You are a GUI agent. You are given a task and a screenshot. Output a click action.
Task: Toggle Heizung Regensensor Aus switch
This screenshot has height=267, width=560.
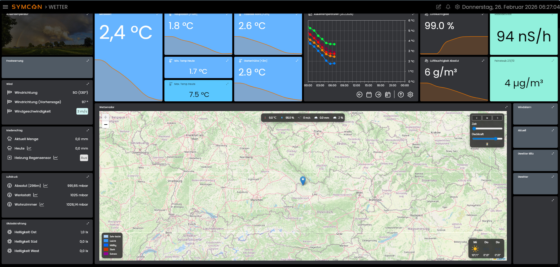point(84,158)
